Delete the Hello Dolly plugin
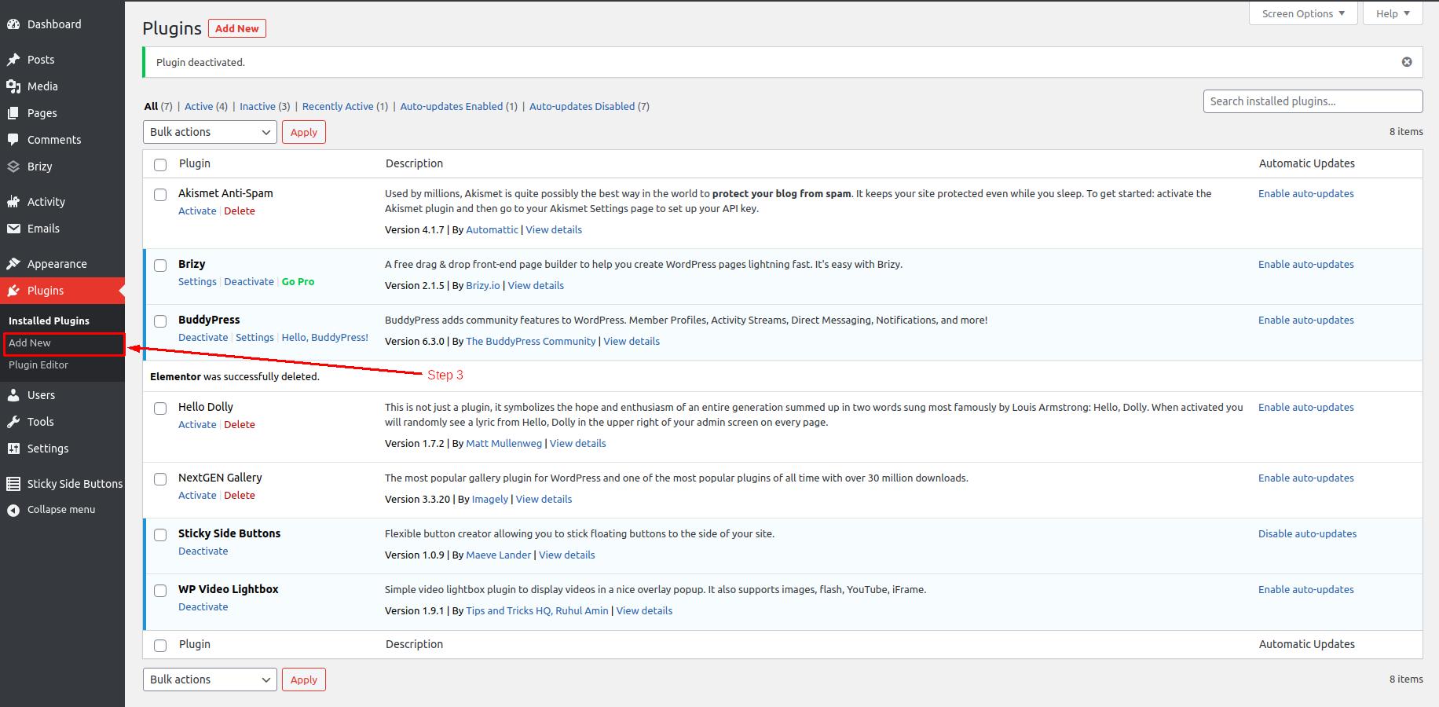1439x707 pixels. (240, 424)
